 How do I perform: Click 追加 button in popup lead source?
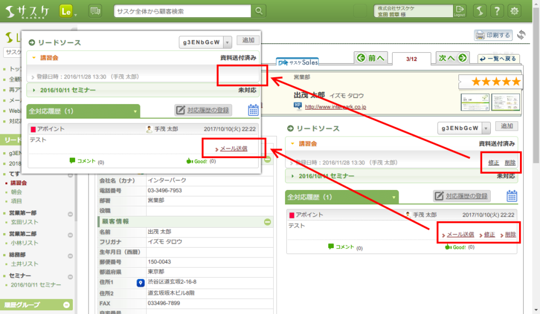click(248, 40)
